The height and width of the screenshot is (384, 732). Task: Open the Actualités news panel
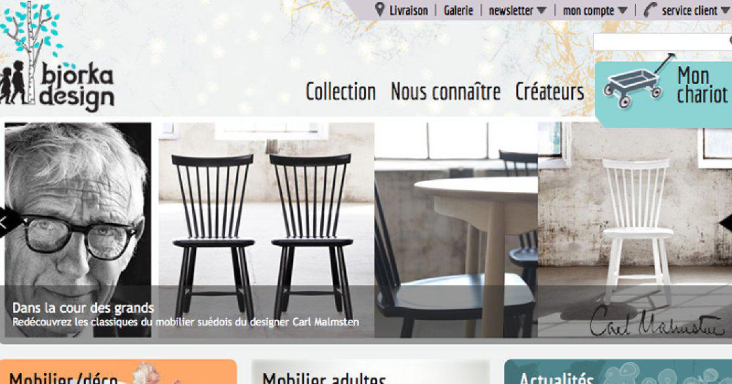pos(618,372)
